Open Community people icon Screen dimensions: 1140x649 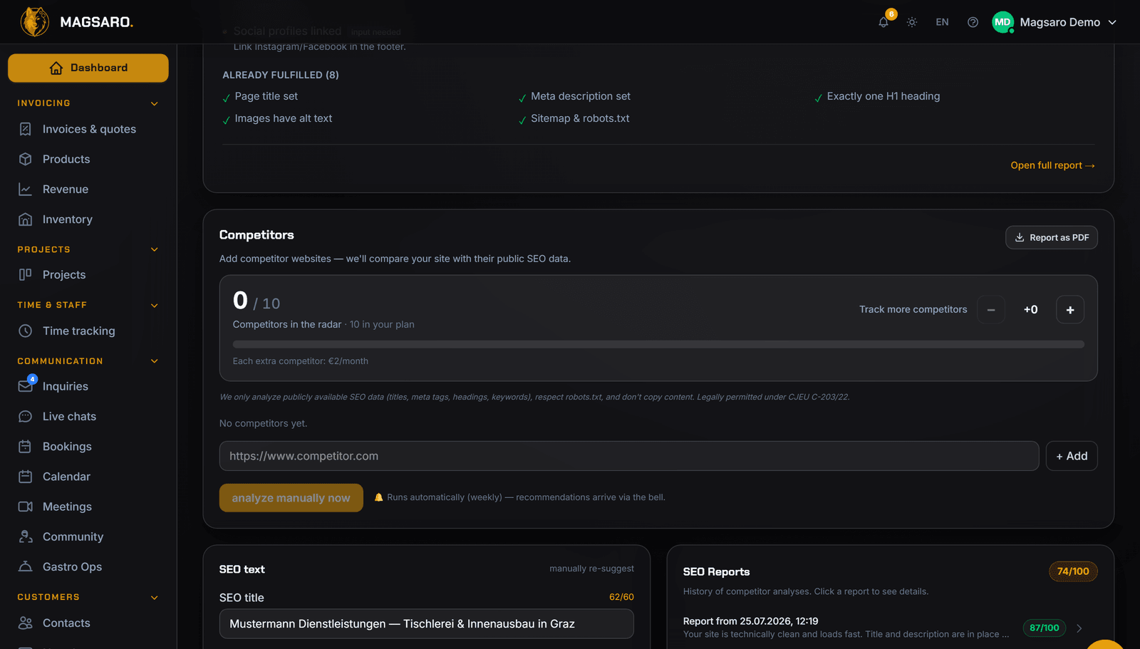point(26,536)
